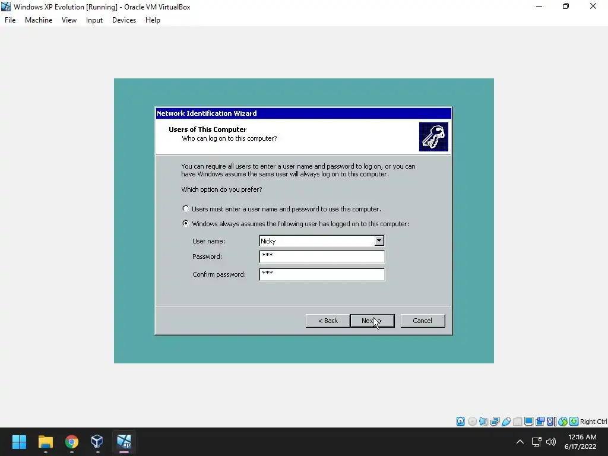
Task: Open the Machine menu
Action: [x=39, y=20]
